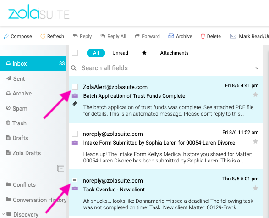Click the Mark Read/Unread envelope icon
Screen dimensions: 269x218
coord(233,36)
